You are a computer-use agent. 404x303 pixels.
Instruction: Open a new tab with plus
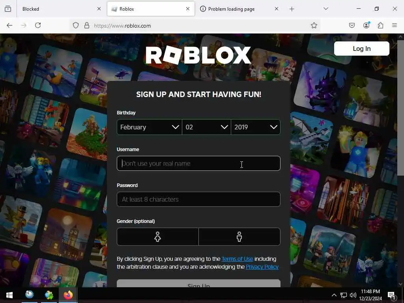(x=292, y=9)
